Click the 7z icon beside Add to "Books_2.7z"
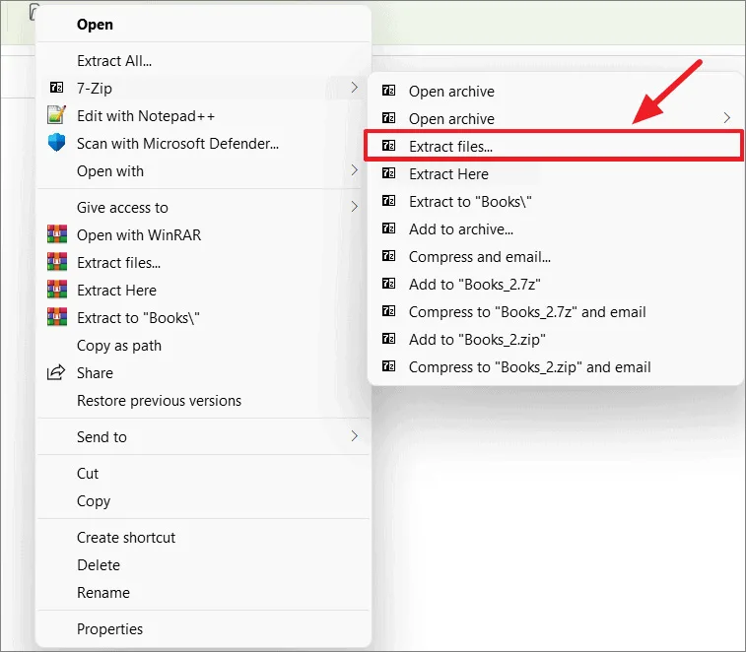746x652 pixels. [x=388, y=284]
